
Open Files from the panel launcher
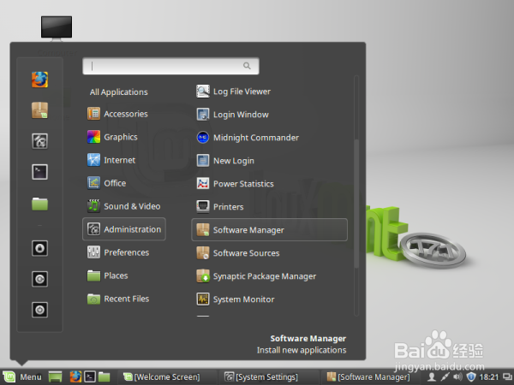pos(104,376)
